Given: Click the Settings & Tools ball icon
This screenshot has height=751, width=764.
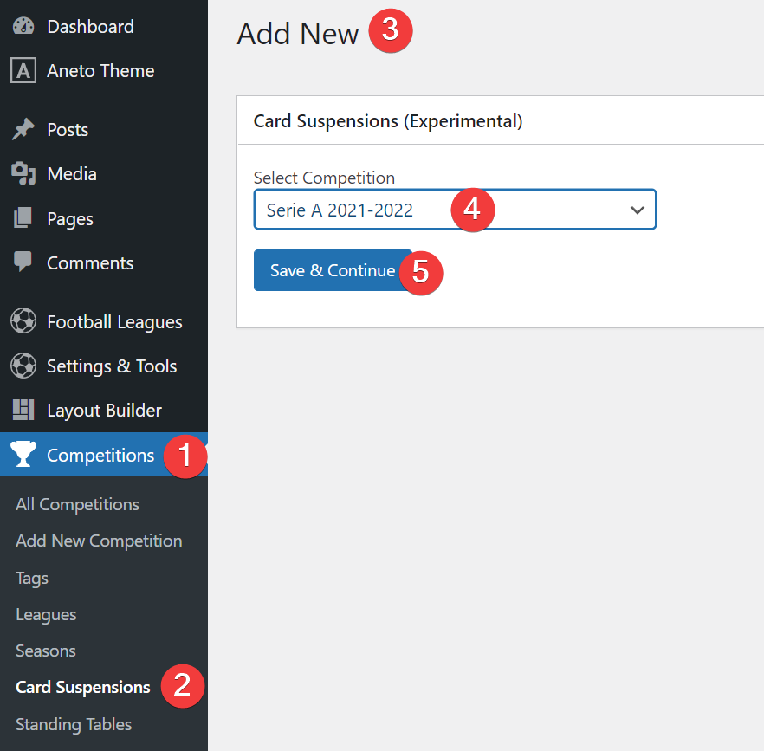Looking at the screenshot, I should (x=23, y=366).
